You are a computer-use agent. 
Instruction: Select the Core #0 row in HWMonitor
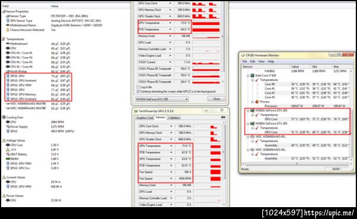pos(295,84)
